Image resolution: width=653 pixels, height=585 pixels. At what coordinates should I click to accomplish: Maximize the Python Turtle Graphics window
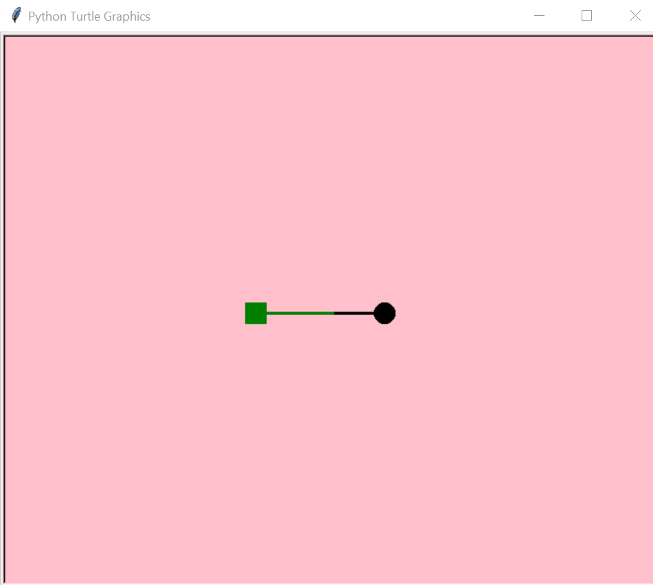click(x=587, y=16)
